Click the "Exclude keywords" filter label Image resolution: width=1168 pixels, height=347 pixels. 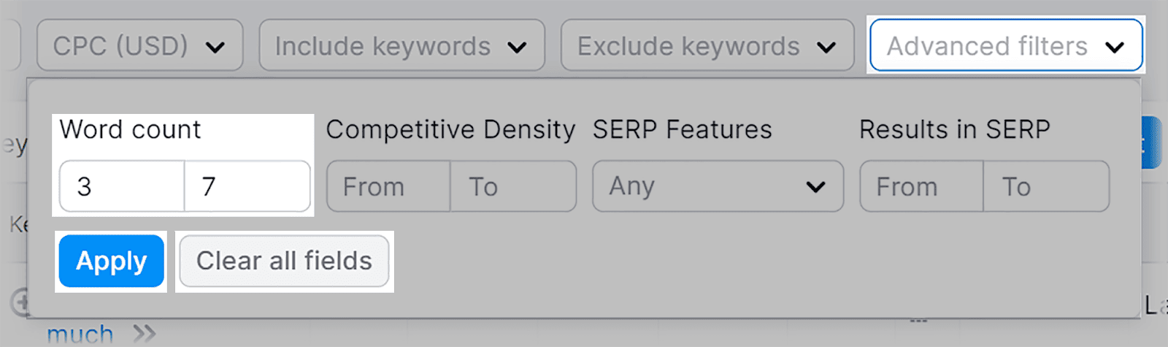688,46
